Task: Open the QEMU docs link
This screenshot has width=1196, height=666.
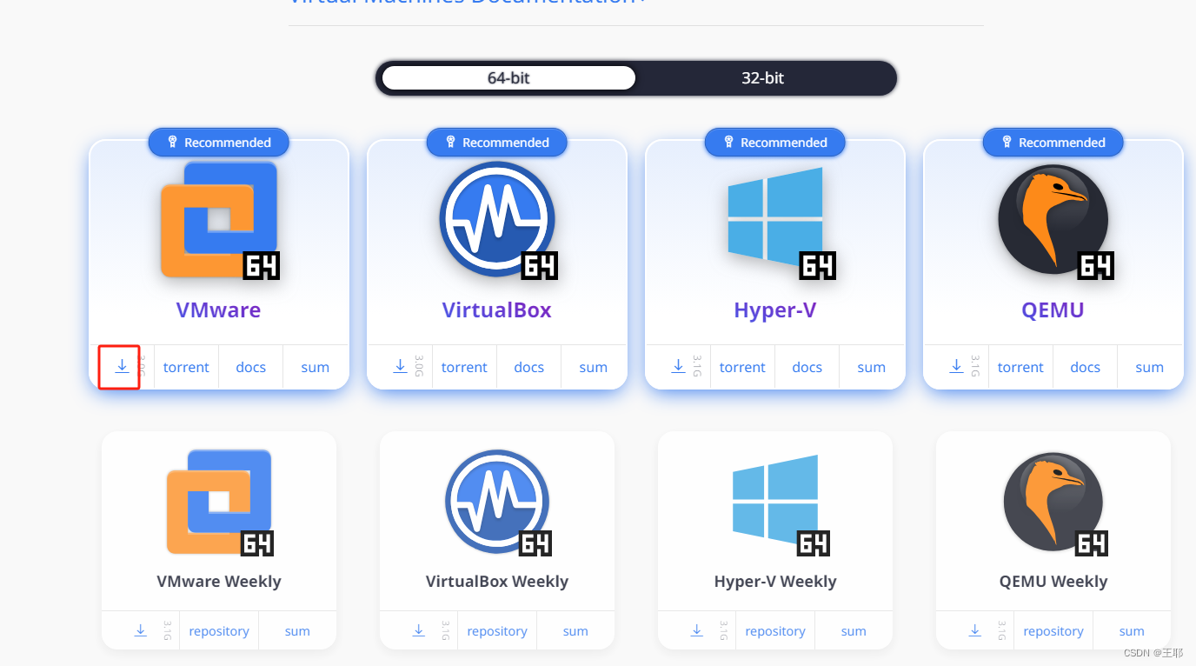Action: click(x=1086, y=367)
